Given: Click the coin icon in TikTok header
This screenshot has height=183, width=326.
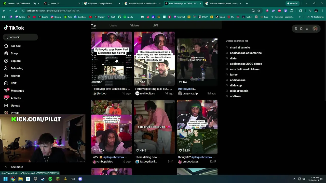Looking at the screenshot, I should click(x=296, y=29).
